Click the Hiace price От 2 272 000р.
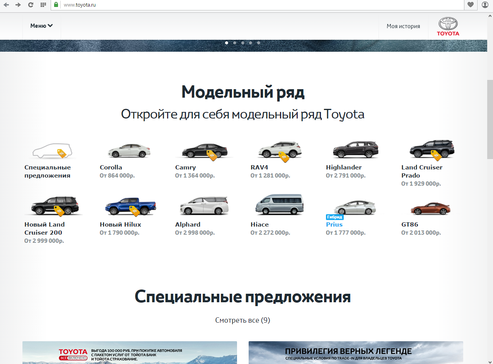 click(x=270, y=233)
